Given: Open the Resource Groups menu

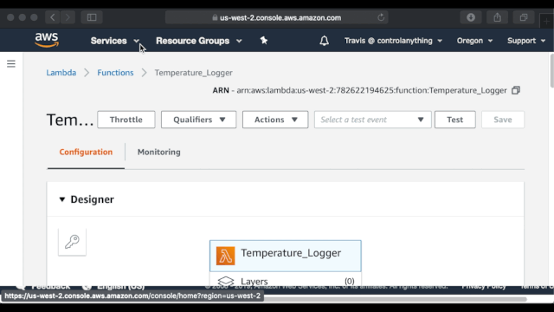Looking at the screenshot, I should (x=199, y=41).
